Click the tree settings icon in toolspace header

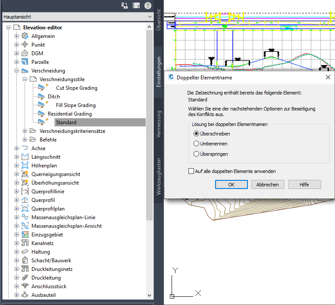point(125,6)
